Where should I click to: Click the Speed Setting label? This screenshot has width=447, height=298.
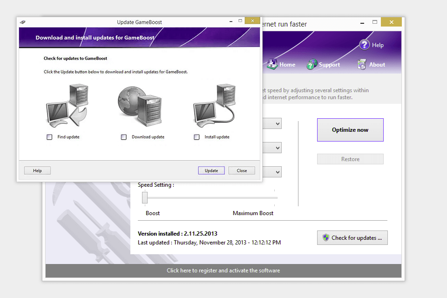click(156, 185)
